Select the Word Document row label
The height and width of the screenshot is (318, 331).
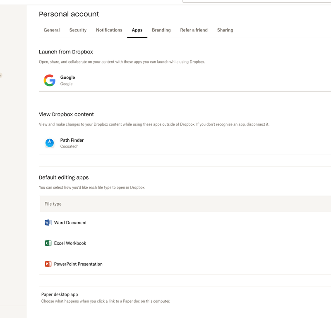point(70,223)
